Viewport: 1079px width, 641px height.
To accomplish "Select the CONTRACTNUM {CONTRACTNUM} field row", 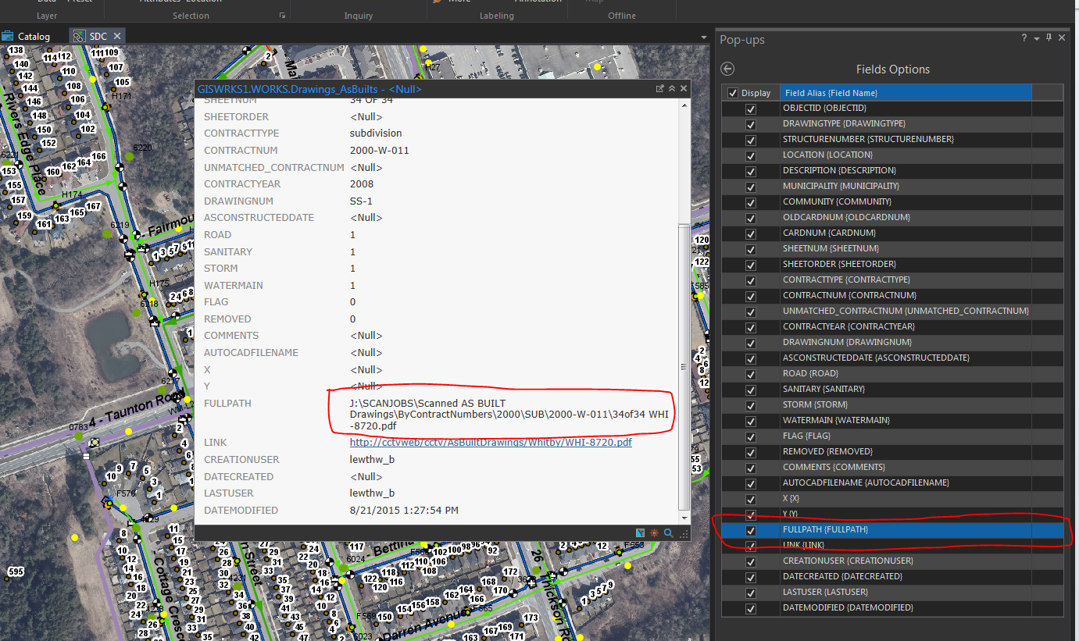I will (x=891, y=295).
